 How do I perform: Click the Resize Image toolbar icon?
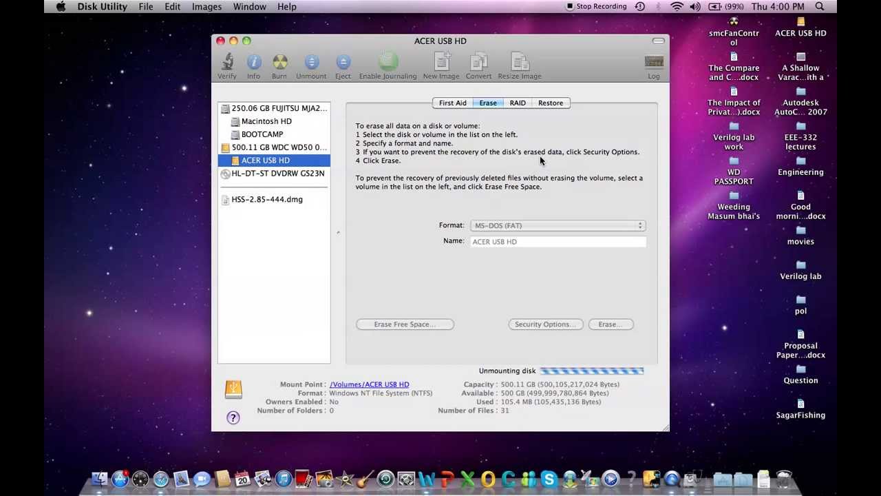click(520, 67)
